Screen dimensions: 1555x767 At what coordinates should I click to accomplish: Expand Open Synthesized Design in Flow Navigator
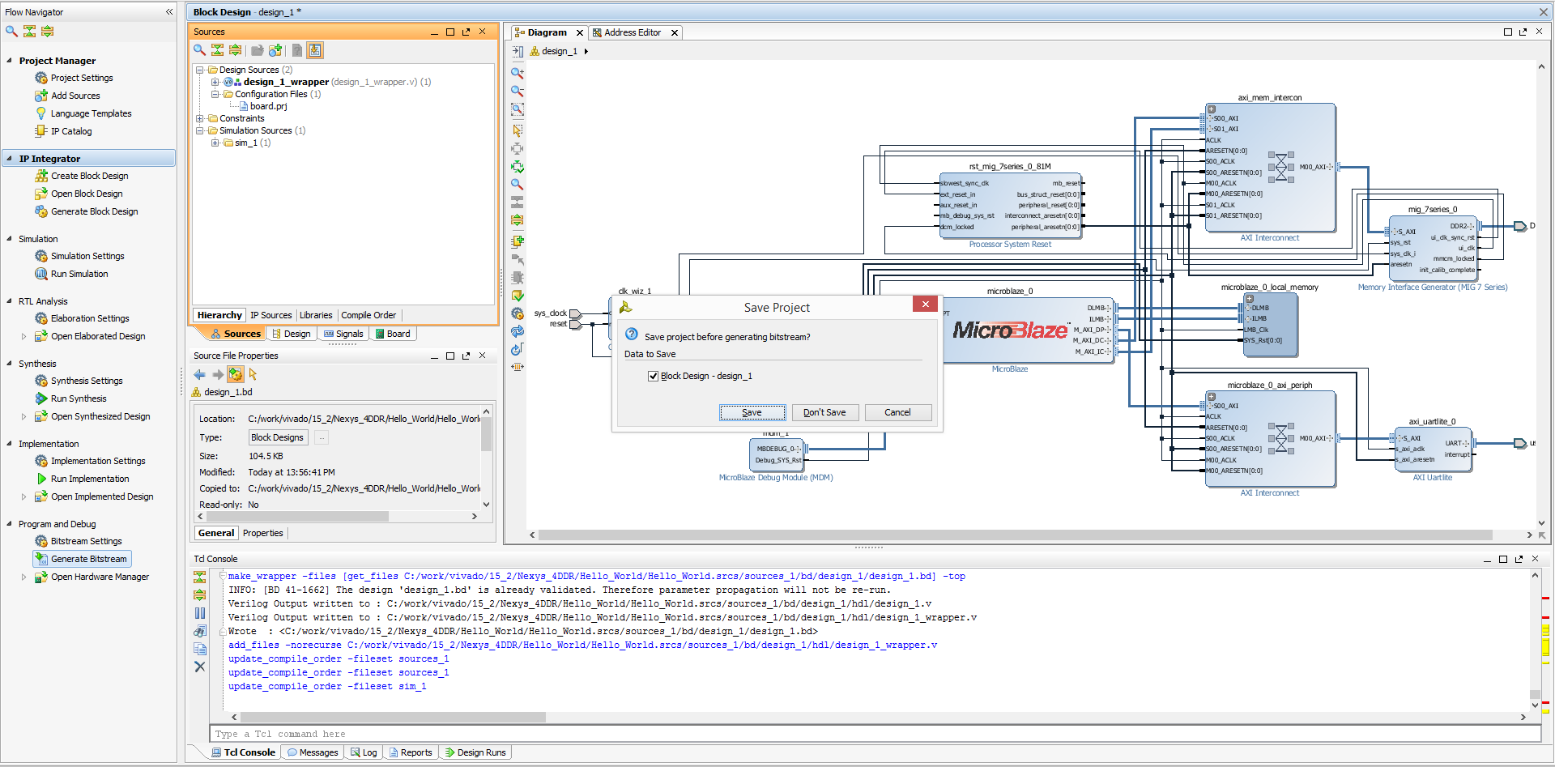(x=23, y=416)
